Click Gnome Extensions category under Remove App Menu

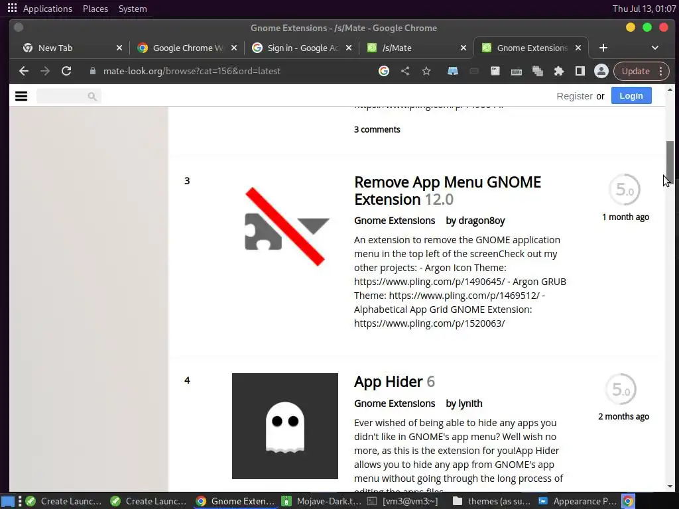pos(395,221)
